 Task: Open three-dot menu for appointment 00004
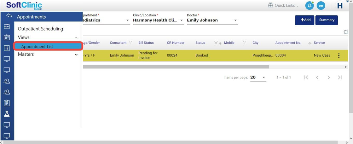(339, 55)
